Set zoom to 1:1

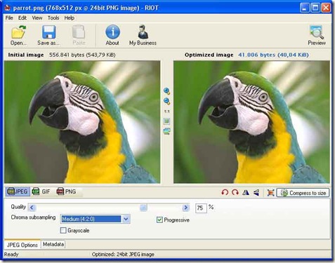tap(166, 112)
